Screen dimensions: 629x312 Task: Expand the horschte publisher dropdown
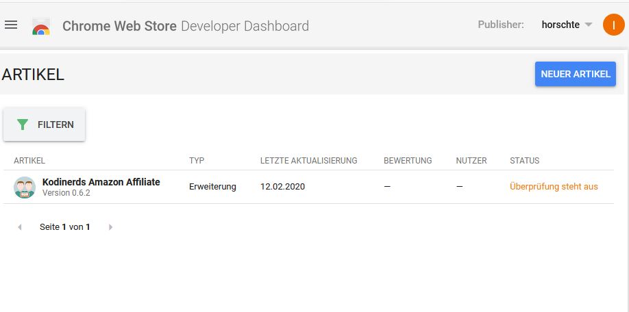pos(567,25)
